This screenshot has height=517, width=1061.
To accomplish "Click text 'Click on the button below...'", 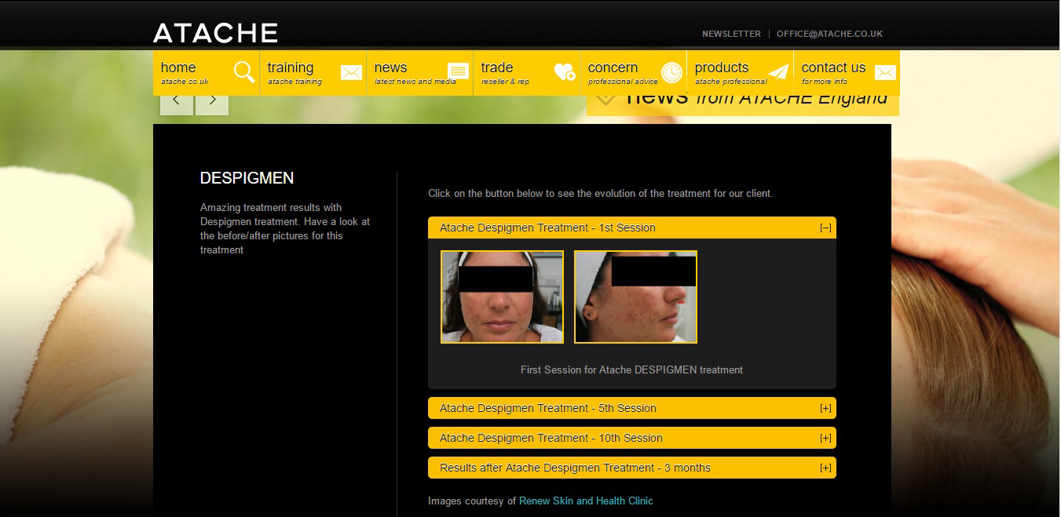I will click(600, 193).
